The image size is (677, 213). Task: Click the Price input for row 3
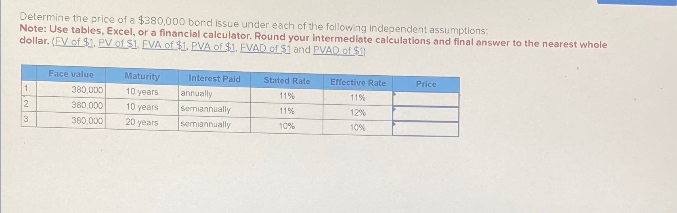pos(425,129)
